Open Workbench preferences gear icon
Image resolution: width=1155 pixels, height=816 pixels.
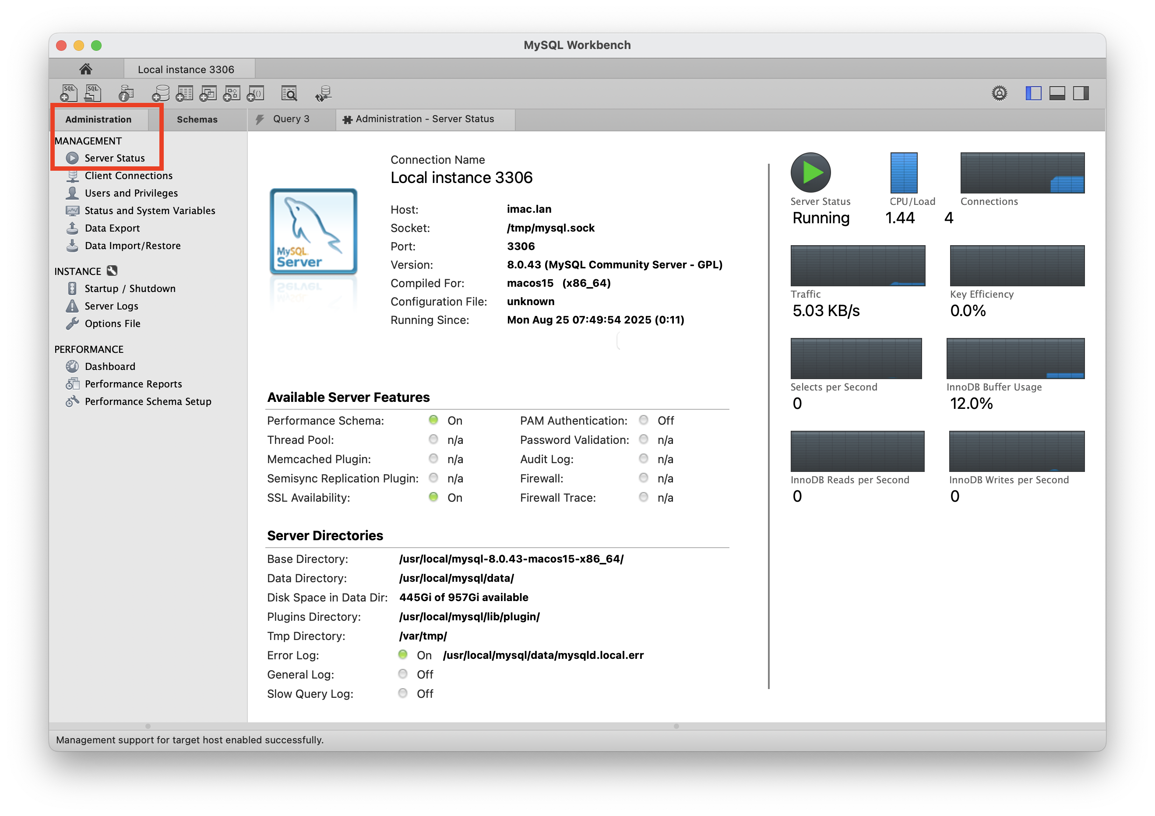[x=999, y=93]
